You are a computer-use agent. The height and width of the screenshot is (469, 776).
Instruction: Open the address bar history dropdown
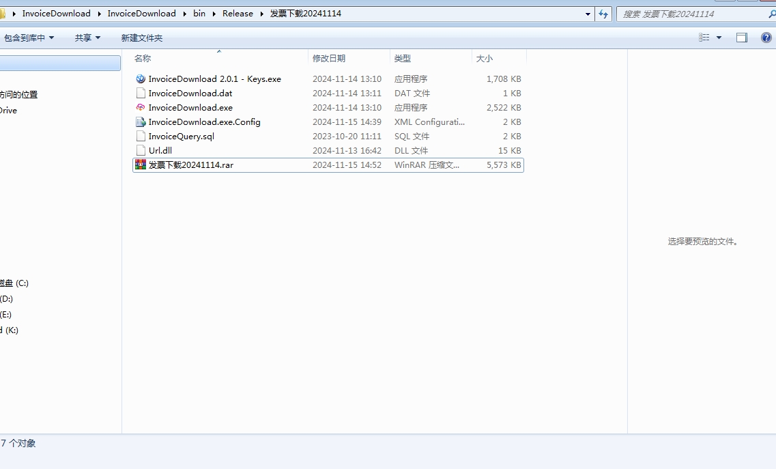(588, 14)
